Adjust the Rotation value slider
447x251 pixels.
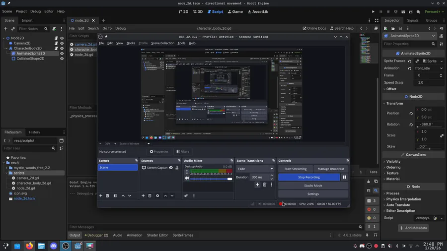(x=430, y=127)
